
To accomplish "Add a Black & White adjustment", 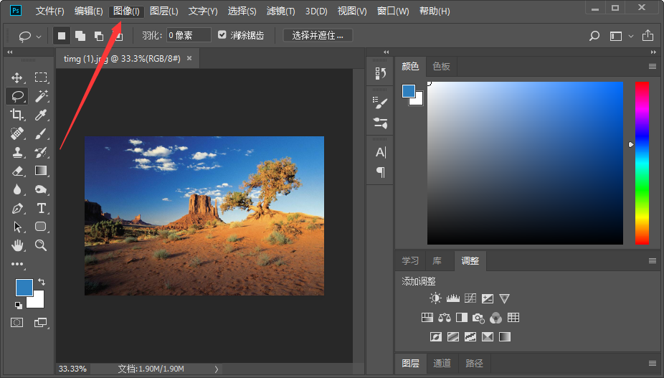I will tap(462, 318).
